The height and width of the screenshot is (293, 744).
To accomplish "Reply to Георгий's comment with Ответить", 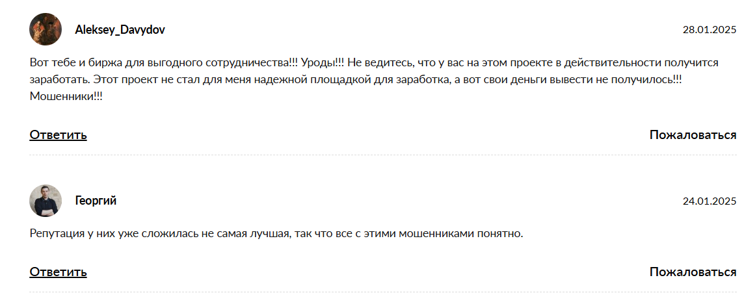I will point(58,272).
